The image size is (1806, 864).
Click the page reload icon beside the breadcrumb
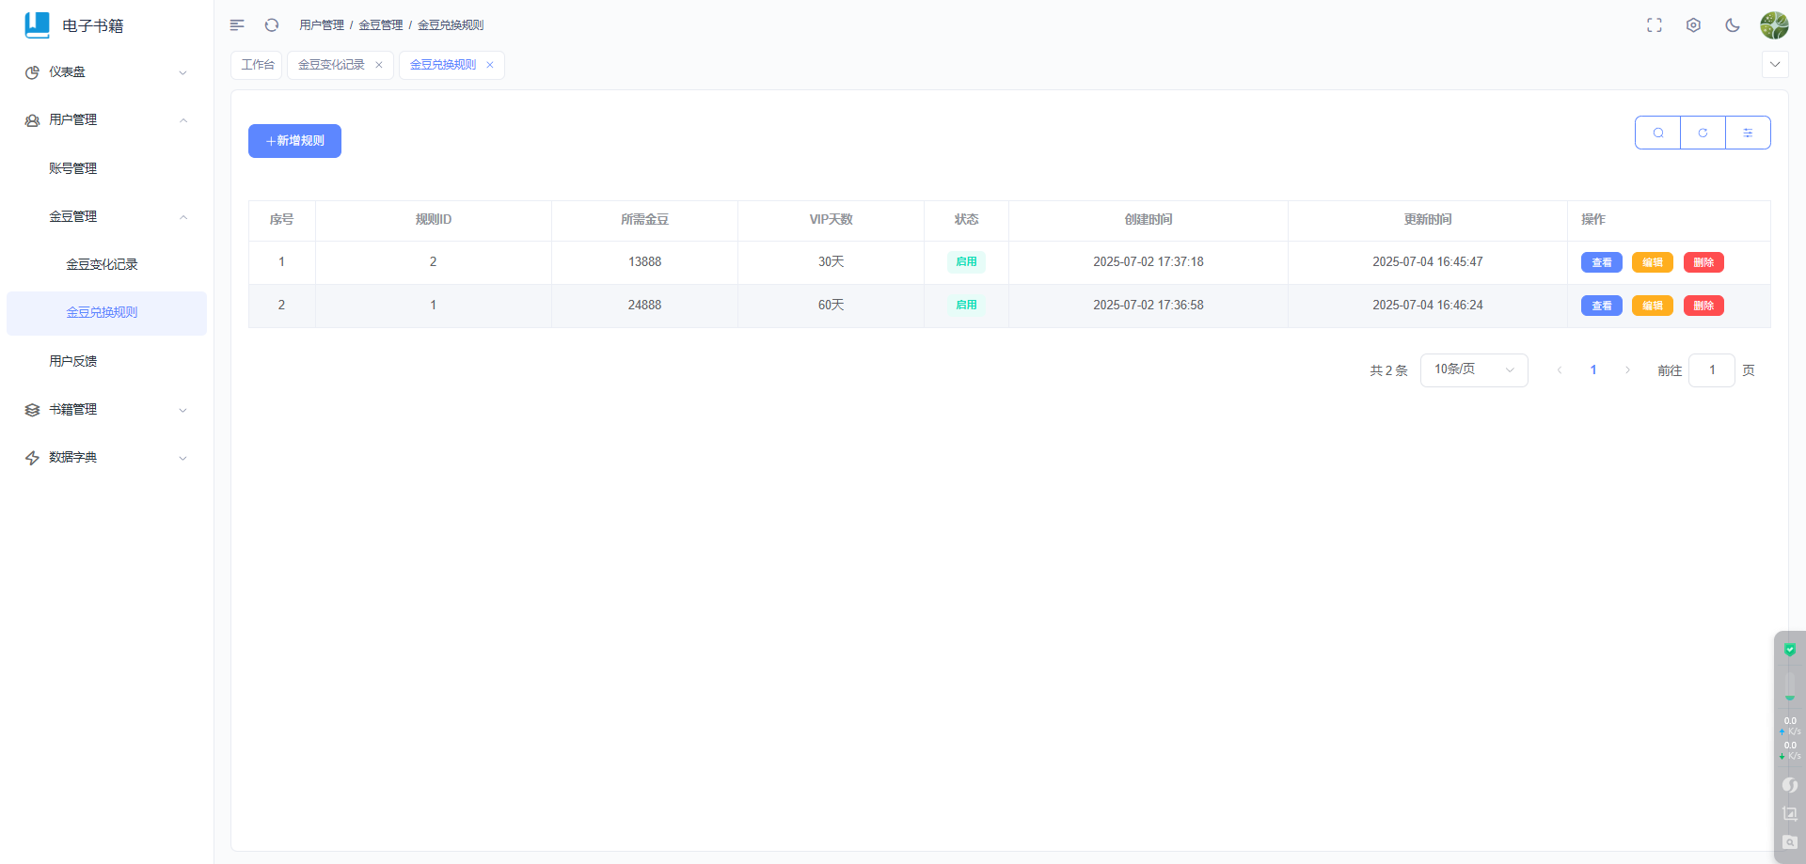click(x=272, y=25)
